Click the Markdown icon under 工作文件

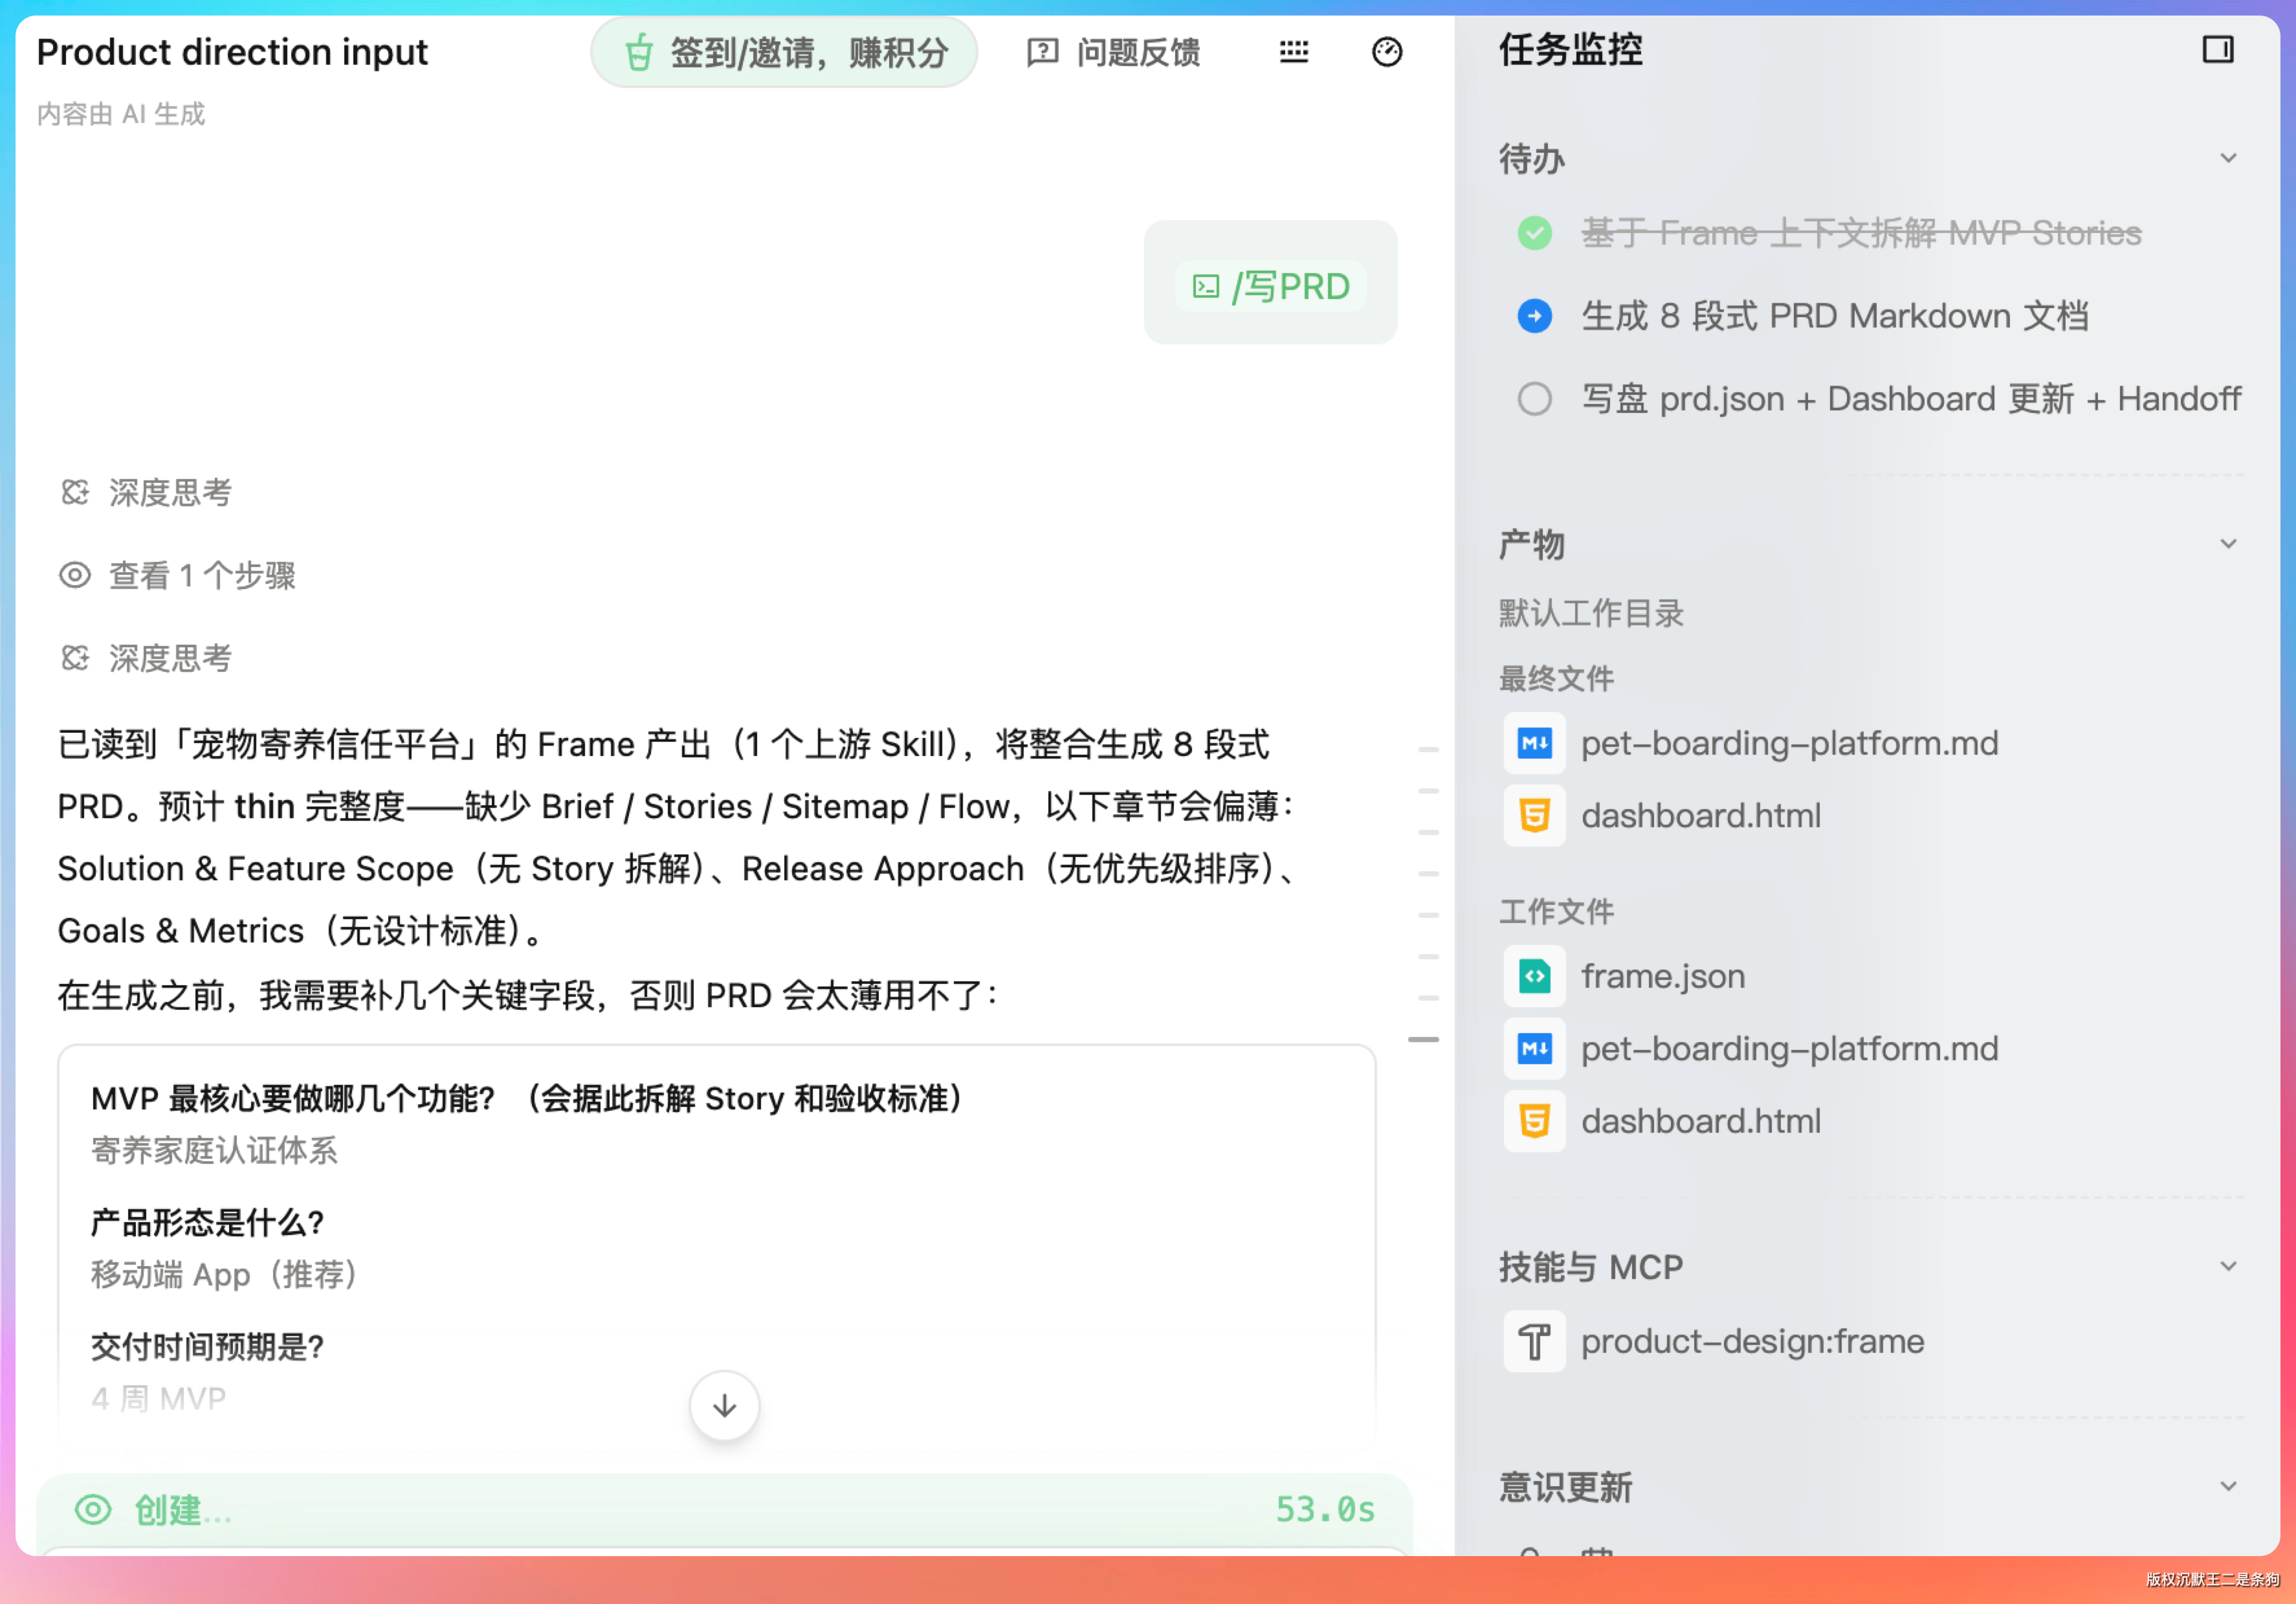1534,1049
